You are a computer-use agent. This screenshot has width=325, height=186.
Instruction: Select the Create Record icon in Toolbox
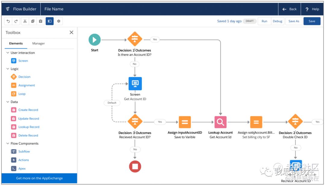click(14, 110)
